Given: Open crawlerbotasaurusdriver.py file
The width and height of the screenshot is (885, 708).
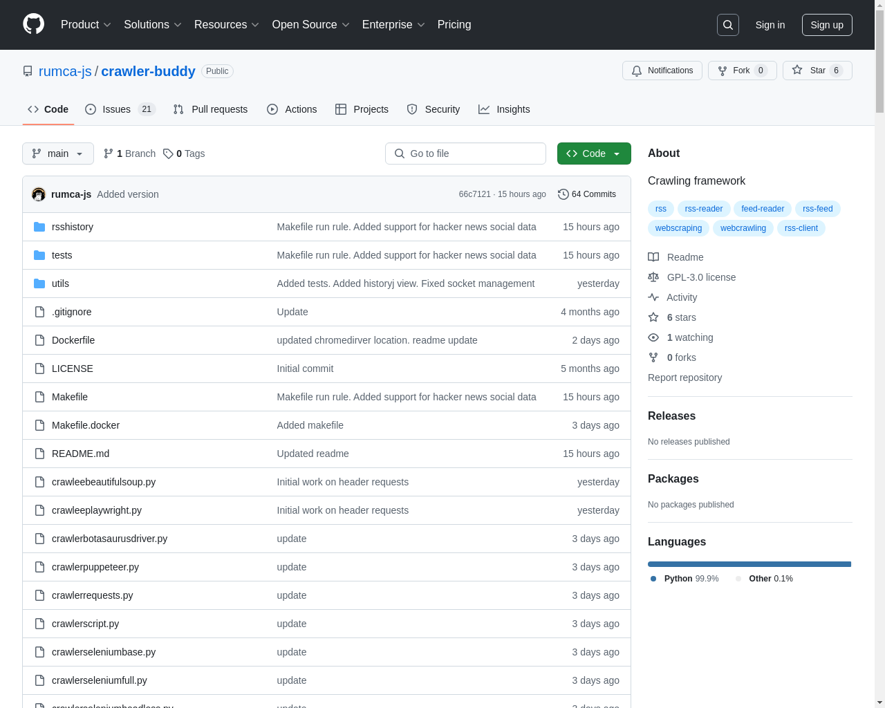Looking at the screenshot, I should (109, 539).
